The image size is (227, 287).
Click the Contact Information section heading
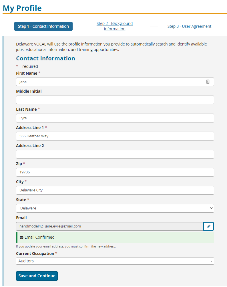click(45, 58)
